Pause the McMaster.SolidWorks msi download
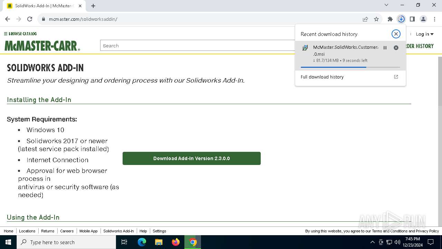 tap(385, 48)
